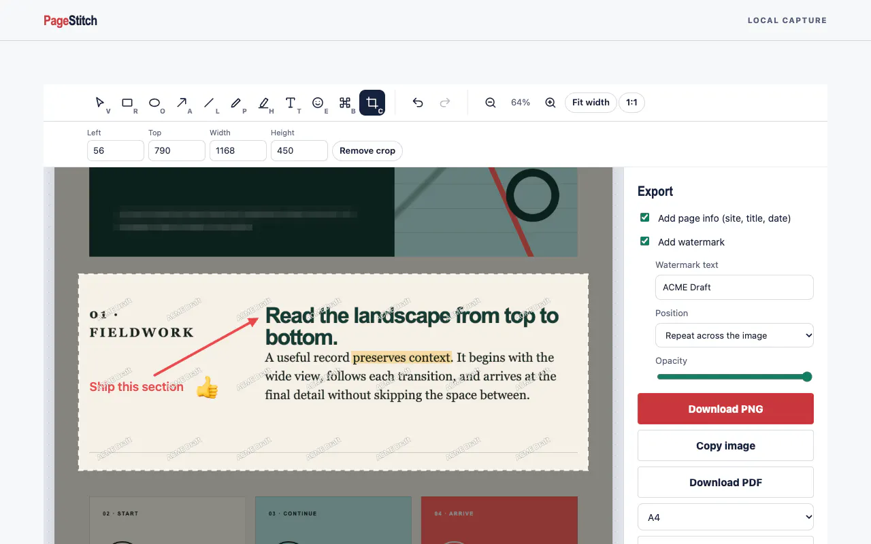871x544 pixels.
Task: Open the watermark Position dropdown
Action: (x=734, y=335)
